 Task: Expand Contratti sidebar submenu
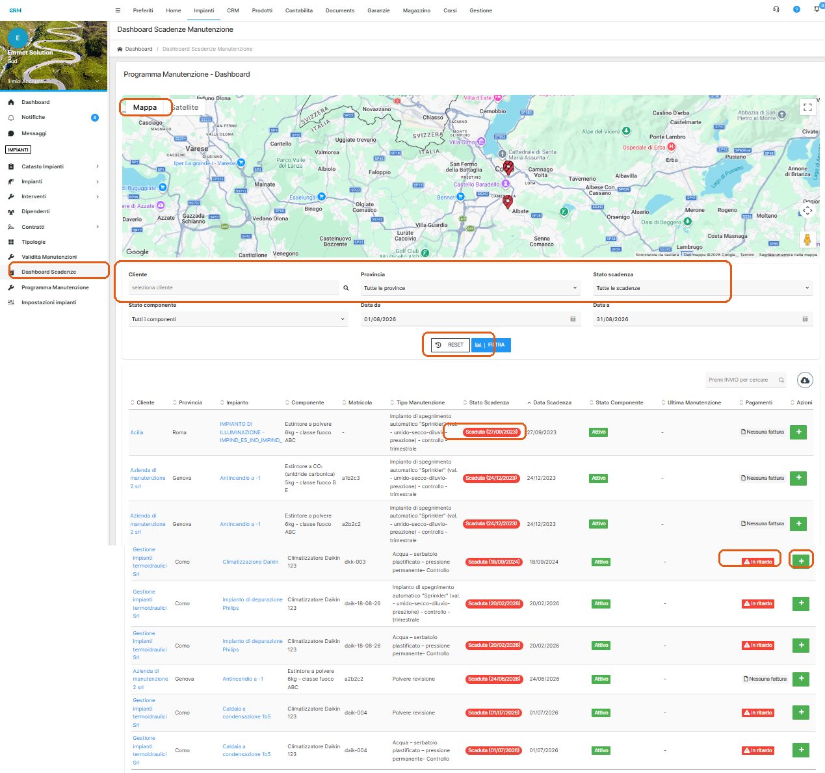click(x=53, y=227)
